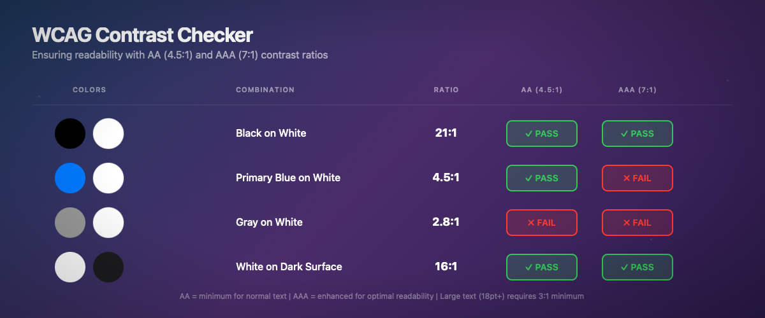This screenshot has height=318, width=765.
Task: Click the black color swatch
Action: click(70, 134)
